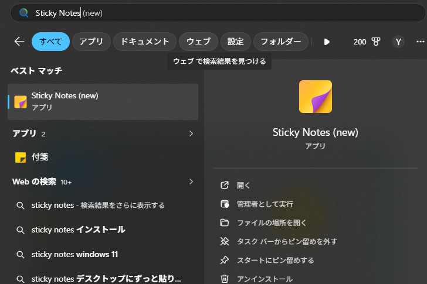Click the folder icon for ファイルの場所を開く

click(225, 223)
